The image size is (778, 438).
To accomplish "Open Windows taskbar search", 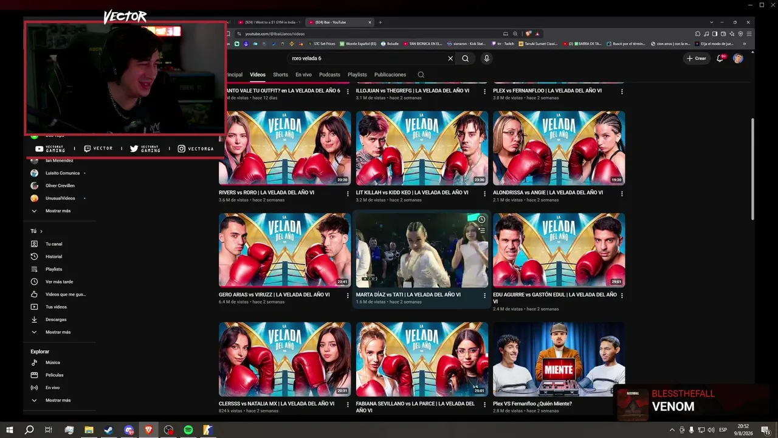I will pyautogui.click(x=29, y=430).
